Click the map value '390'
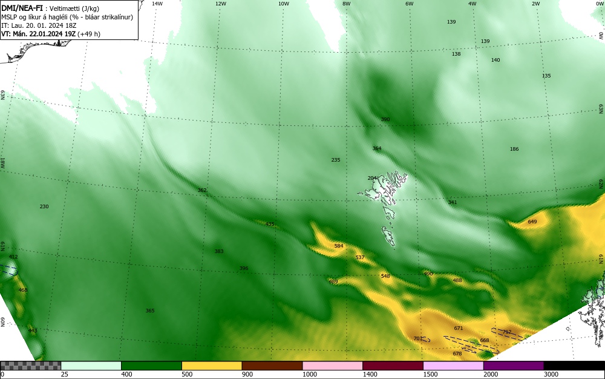 385,119
